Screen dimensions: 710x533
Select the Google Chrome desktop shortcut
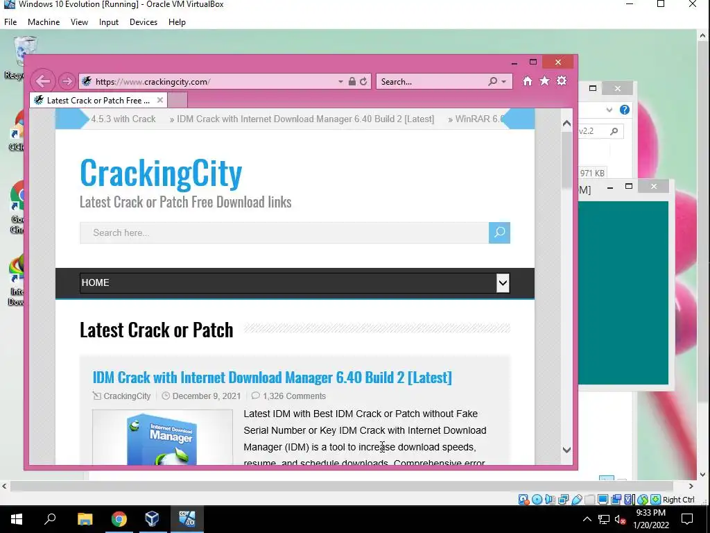tap(17, 207)
